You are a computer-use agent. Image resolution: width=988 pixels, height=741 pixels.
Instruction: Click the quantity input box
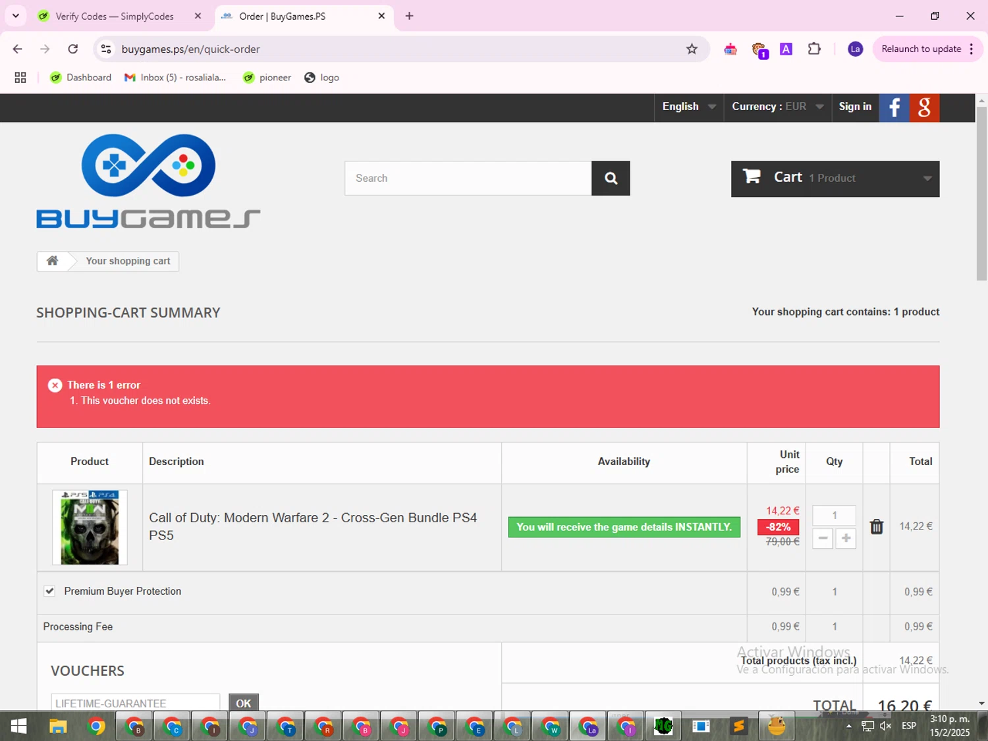pos(835,515)
